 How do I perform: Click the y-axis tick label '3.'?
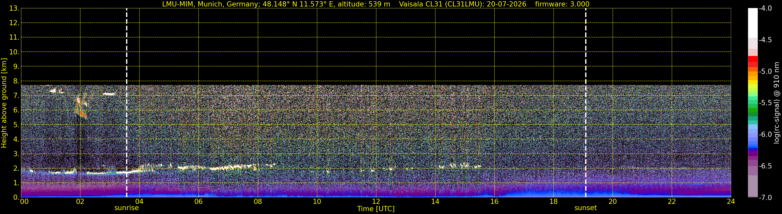[x=16, y=154]
